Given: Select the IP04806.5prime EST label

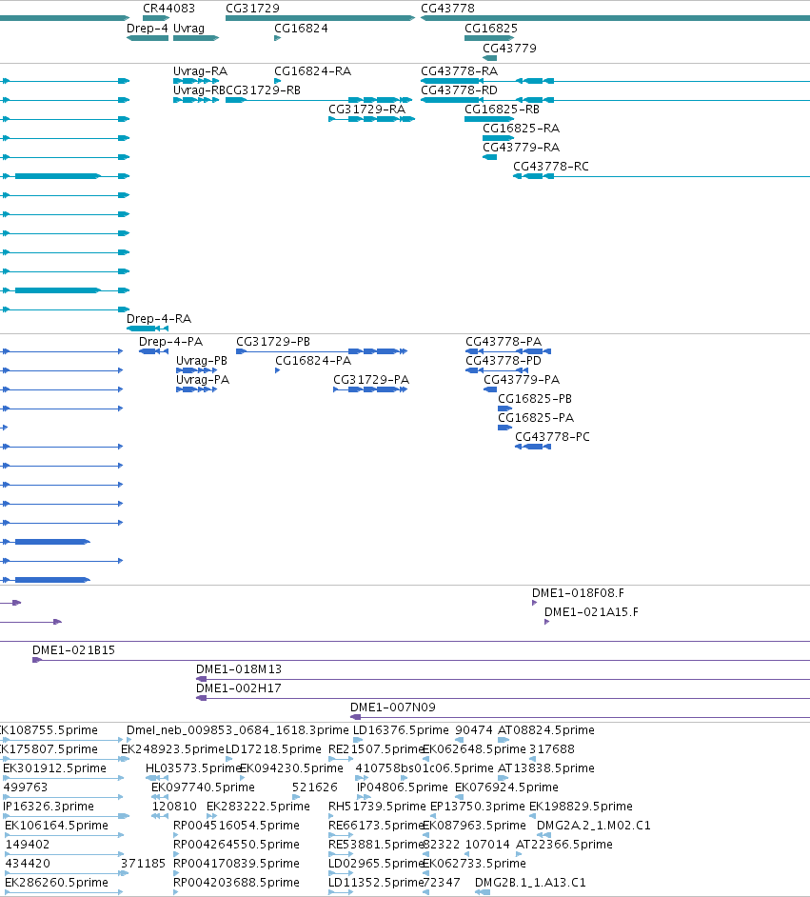Looking at the screenshot, I should tap(403, 787).
